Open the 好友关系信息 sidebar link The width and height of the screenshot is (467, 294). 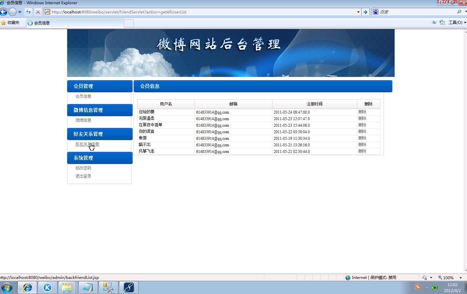point(87,144)
